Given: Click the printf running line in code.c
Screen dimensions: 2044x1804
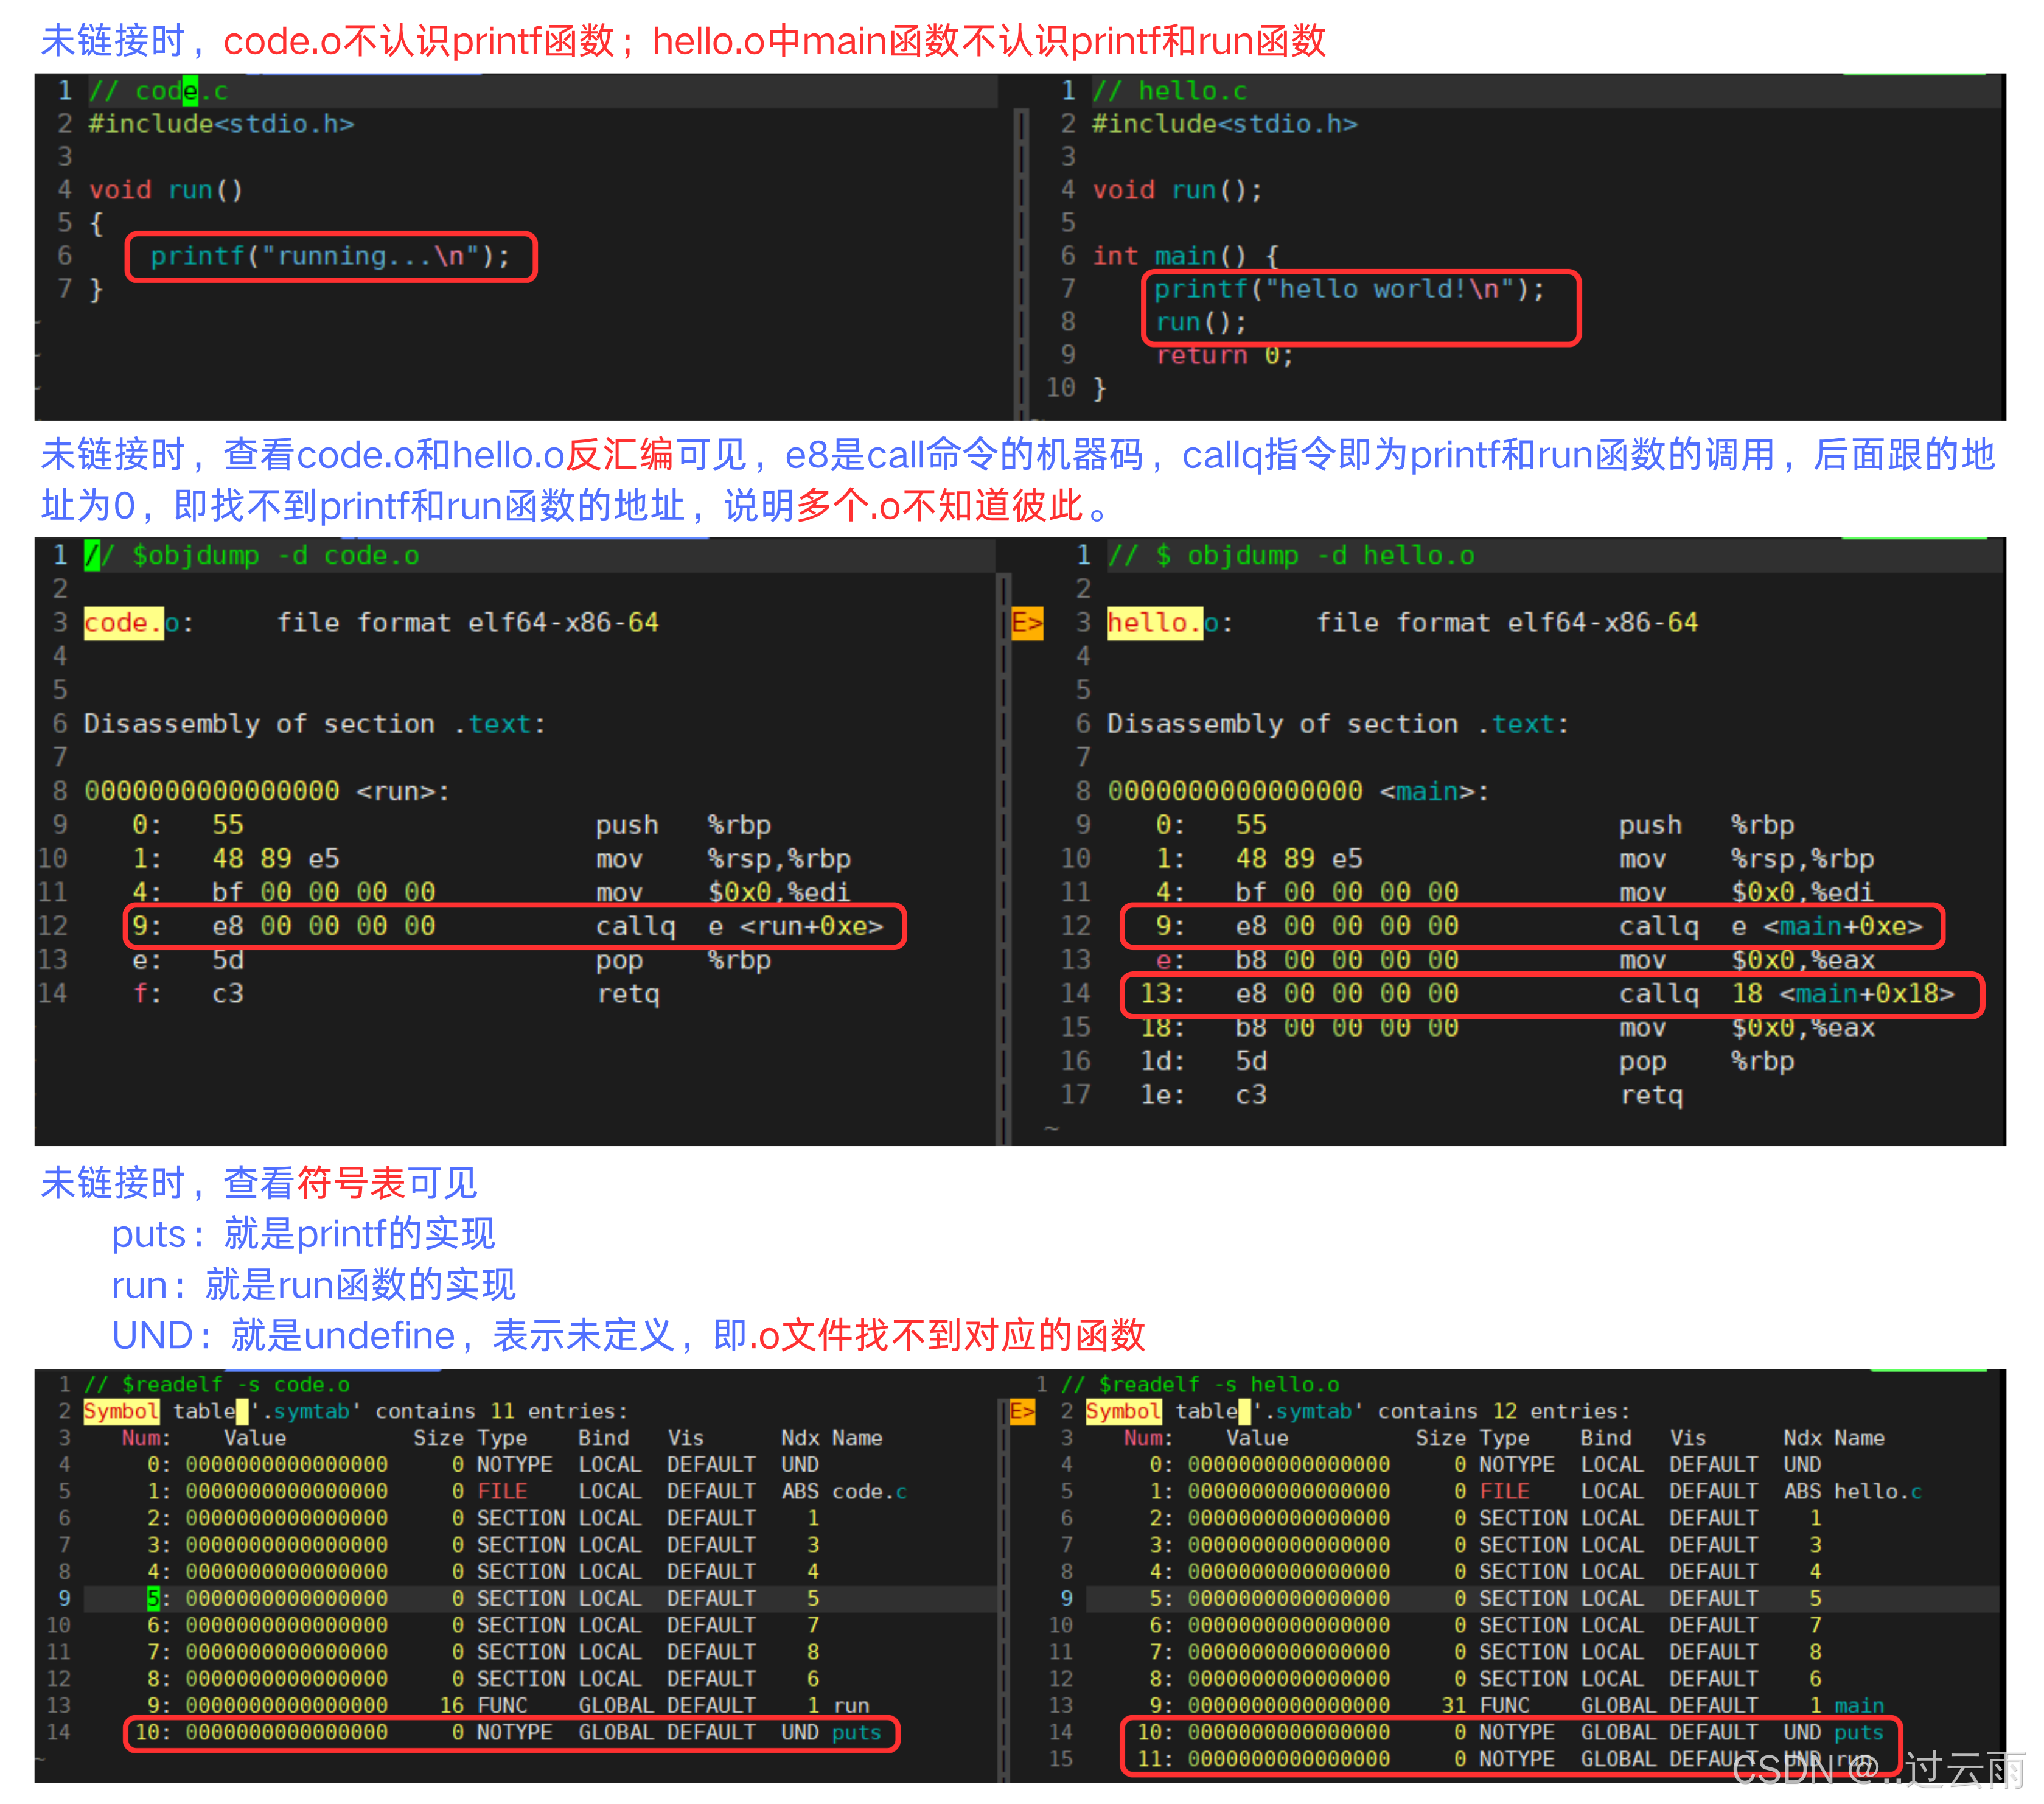Looking at the screenshot, I should (330, 257).
